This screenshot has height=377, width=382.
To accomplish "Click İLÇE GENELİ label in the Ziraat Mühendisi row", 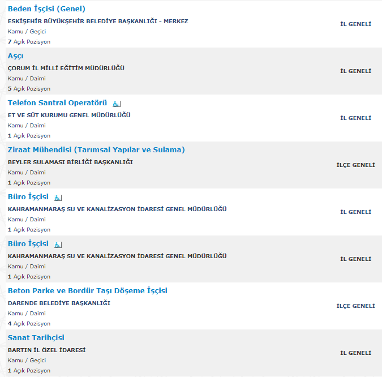I will coord(355,165).
